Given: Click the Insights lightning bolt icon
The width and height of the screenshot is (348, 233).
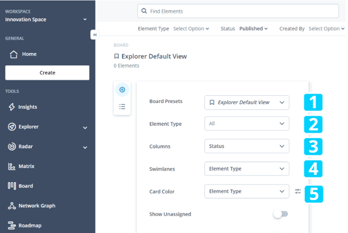Looking at the screenshot, I should (x=12, y=107).
